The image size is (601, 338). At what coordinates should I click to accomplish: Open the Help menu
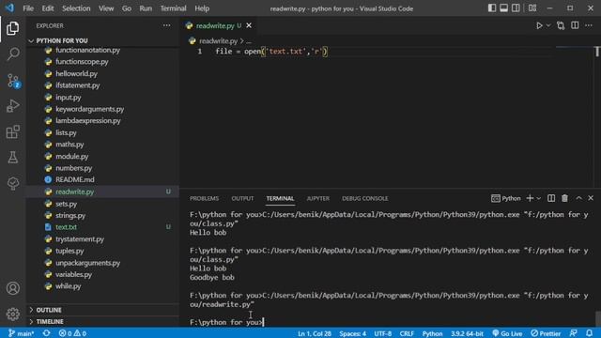click(202, 8)
